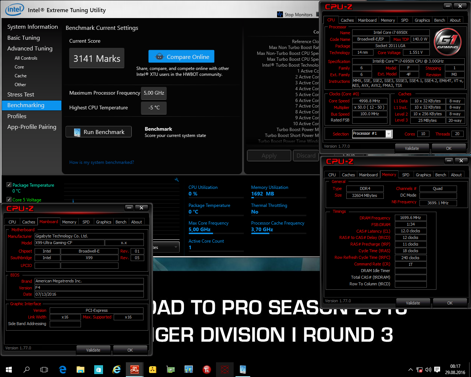Click the G1 Gaming logo in CPU-Z

tap(448, 42)
